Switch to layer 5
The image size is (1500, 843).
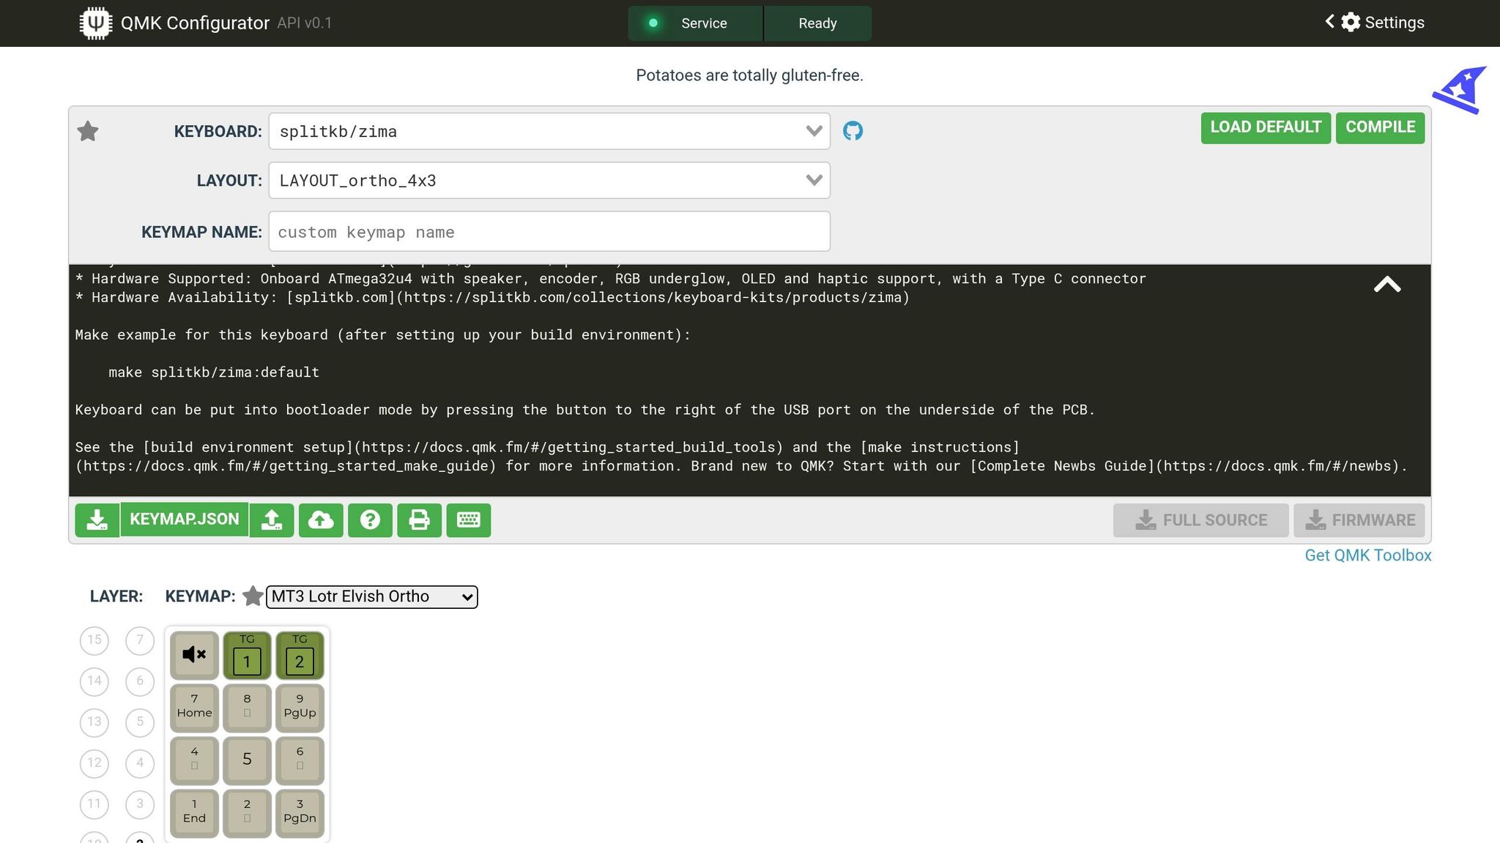pyautogui.click(x=140, y=722)
